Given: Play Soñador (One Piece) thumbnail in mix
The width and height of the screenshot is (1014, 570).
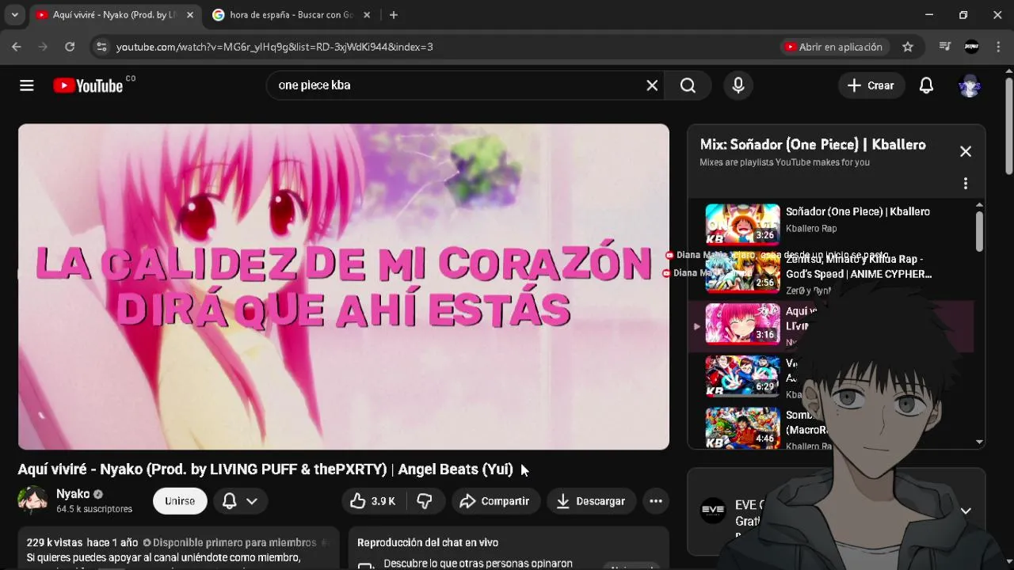Looking at the screenshot, I should click(742, 225).
